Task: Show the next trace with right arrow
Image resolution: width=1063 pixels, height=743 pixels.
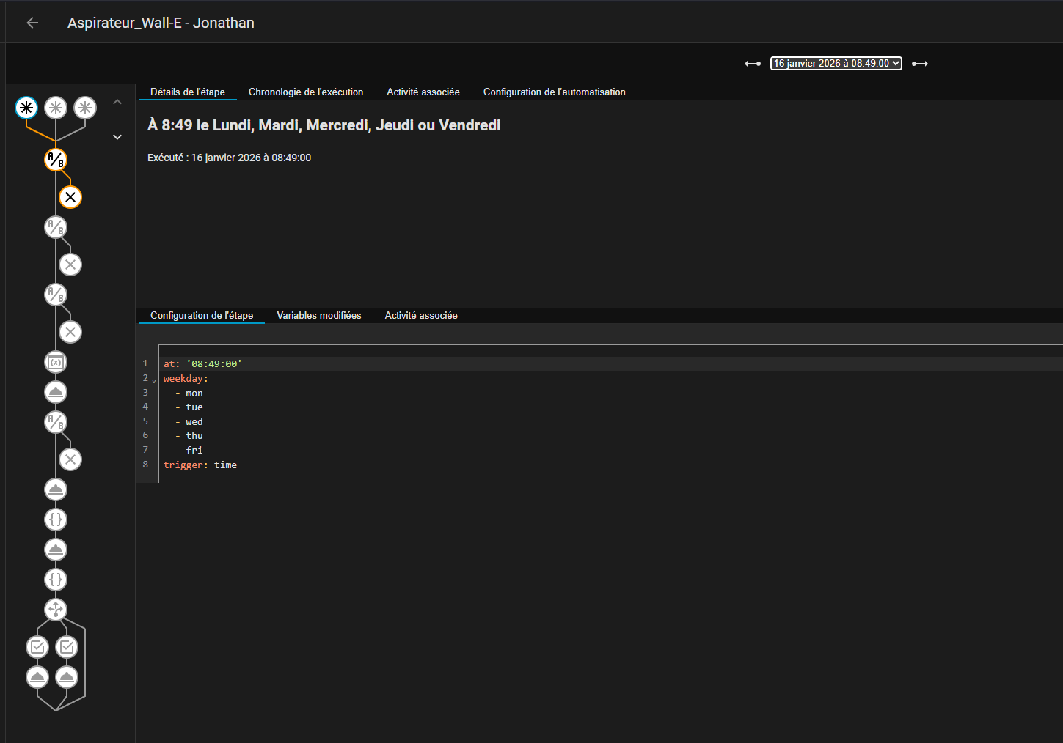Action: click(x=920, y=64)
